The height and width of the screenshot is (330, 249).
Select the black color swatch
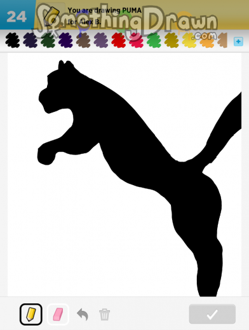pyautogui.click(x=13, y=40)
